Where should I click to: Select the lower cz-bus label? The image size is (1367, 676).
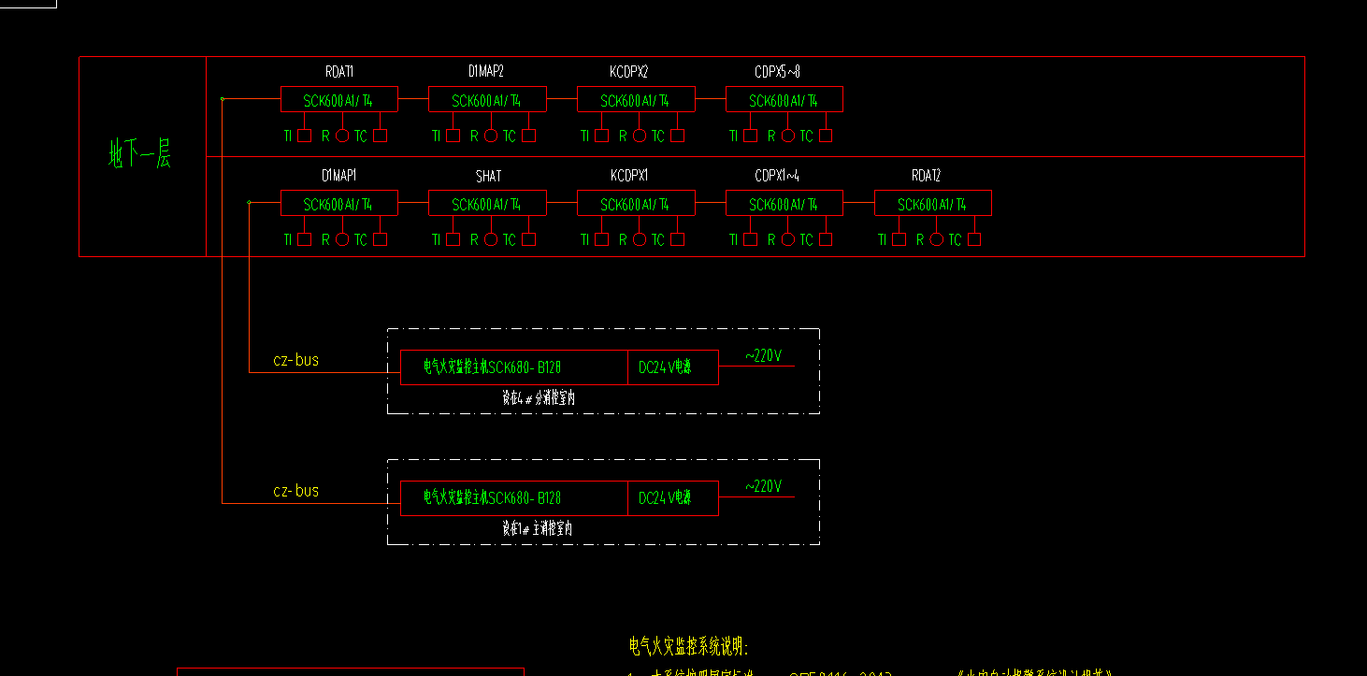(295, 491)
